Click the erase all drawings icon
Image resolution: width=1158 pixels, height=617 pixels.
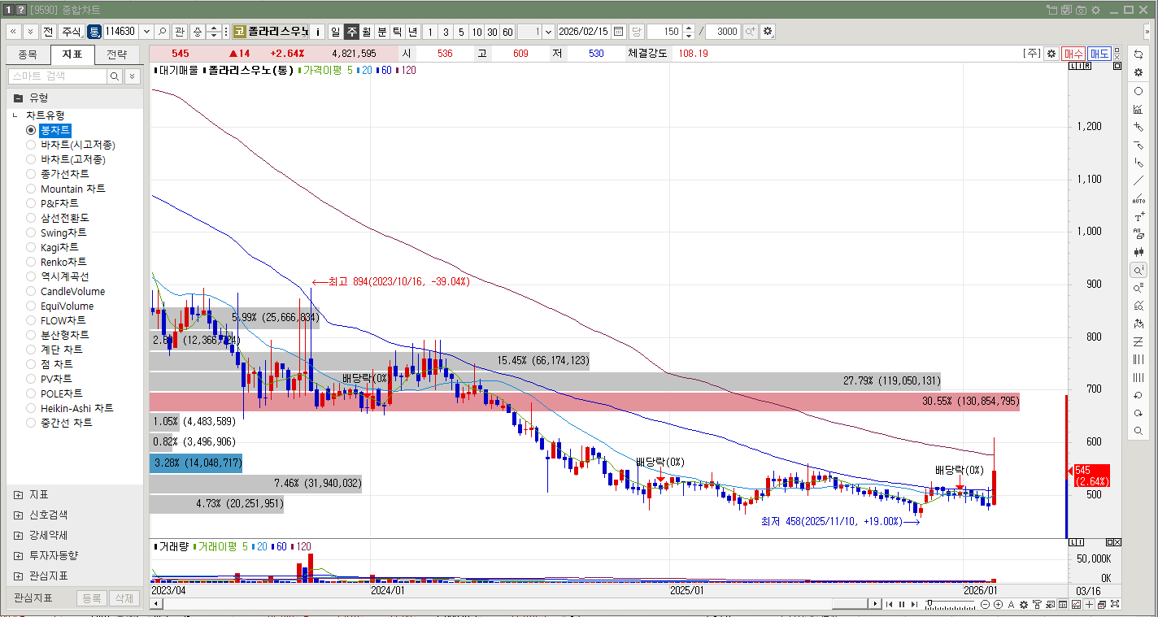(x=1138, y=234)
